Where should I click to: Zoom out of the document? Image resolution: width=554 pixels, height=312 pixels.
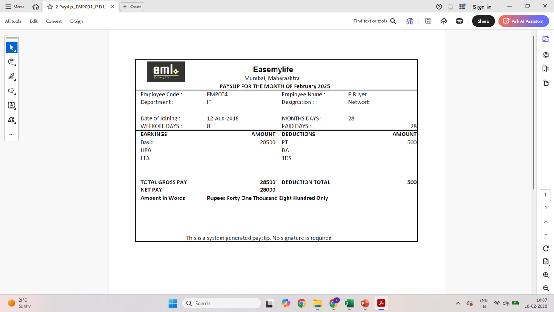click(546, 288)
